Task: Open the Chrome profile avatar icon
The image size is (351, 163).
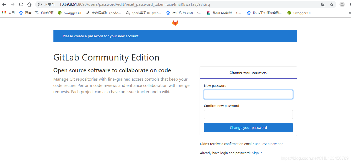Action: pos(342,4)
